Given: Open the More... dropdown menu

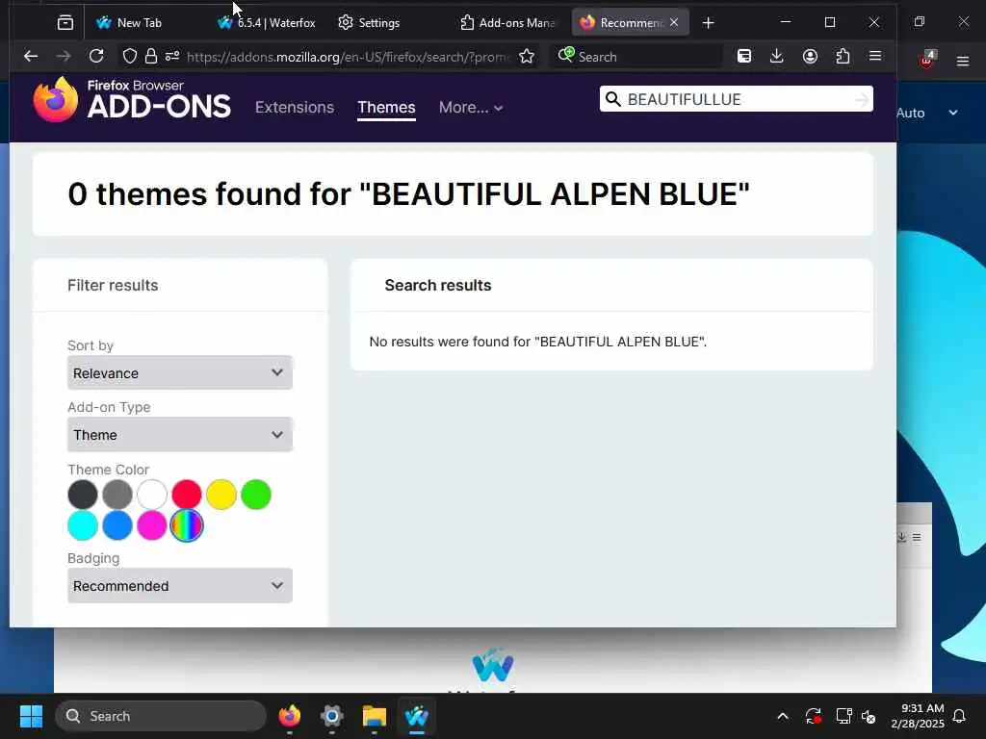Looking at the screenshot, I should coord(470,108).
